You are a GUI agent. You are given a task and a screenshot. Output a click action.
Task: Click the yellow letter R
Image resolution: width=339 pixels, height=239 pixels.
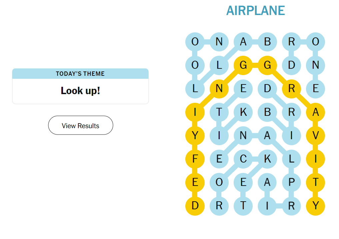[292, 89]
